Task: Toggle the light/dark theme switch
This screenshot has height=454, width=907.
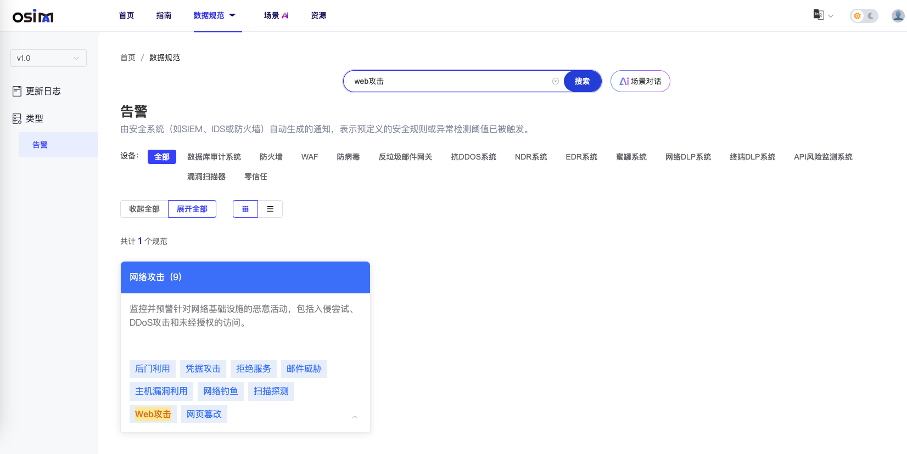Action: [864, 16]
